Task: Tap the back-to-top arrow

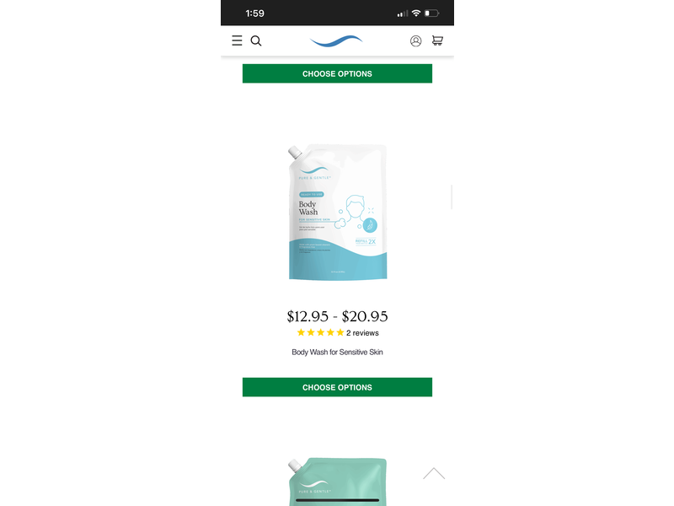Action: 434,473
